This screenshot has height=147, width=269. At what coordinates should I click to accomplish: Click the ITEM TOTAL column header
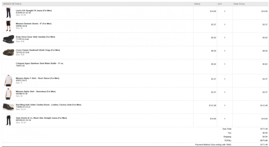point(239,4)
